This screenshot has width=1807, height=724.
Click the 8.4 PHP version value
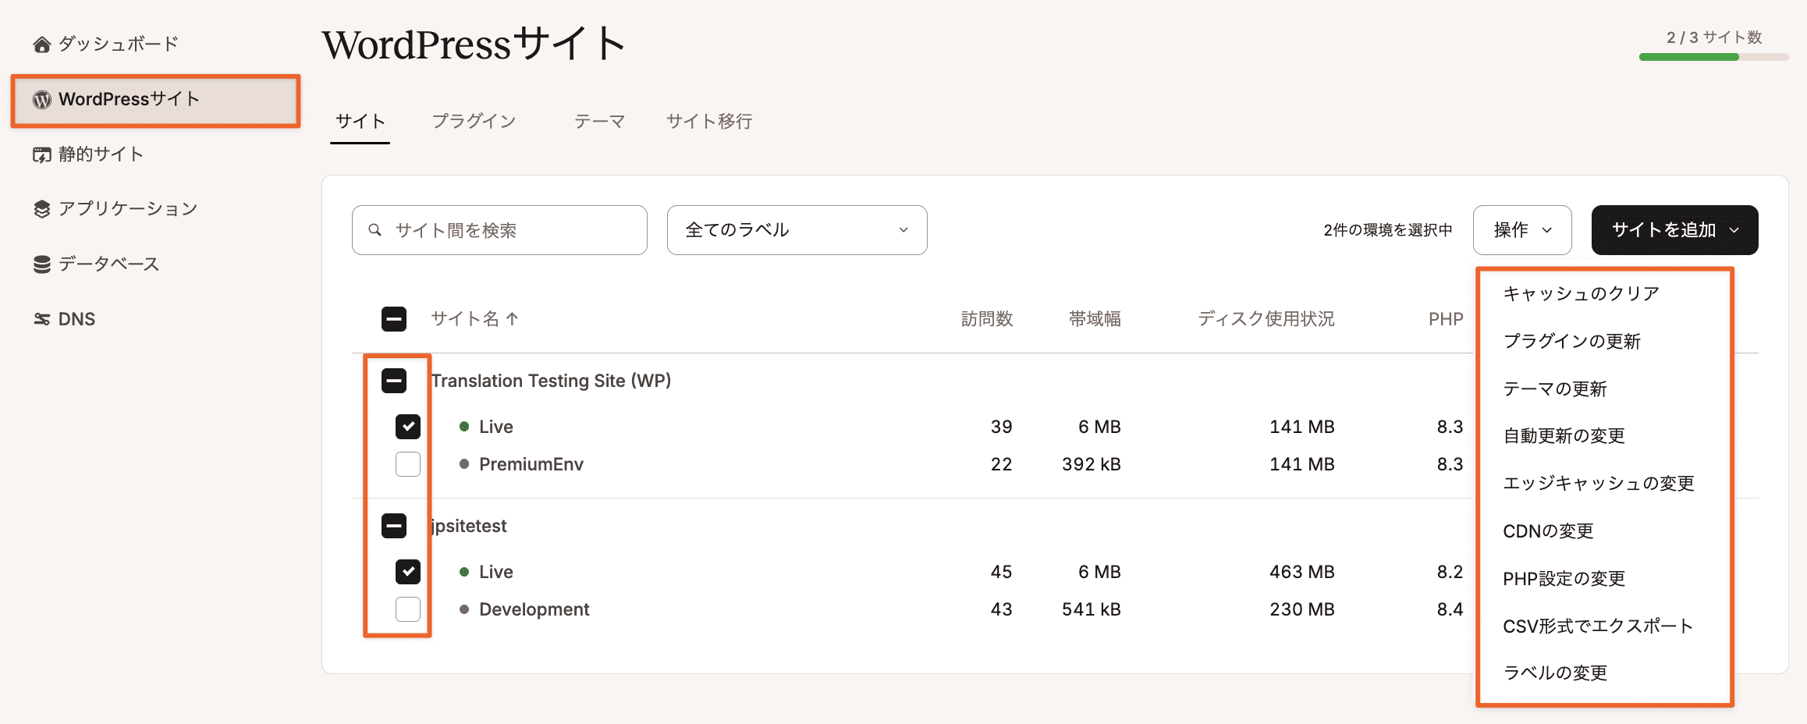click(1450, 609)
